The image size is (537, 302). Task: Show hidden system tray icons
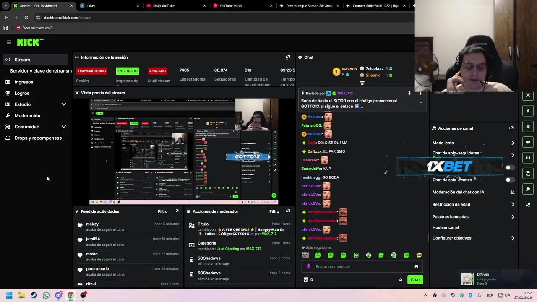[x=425, y=295]
